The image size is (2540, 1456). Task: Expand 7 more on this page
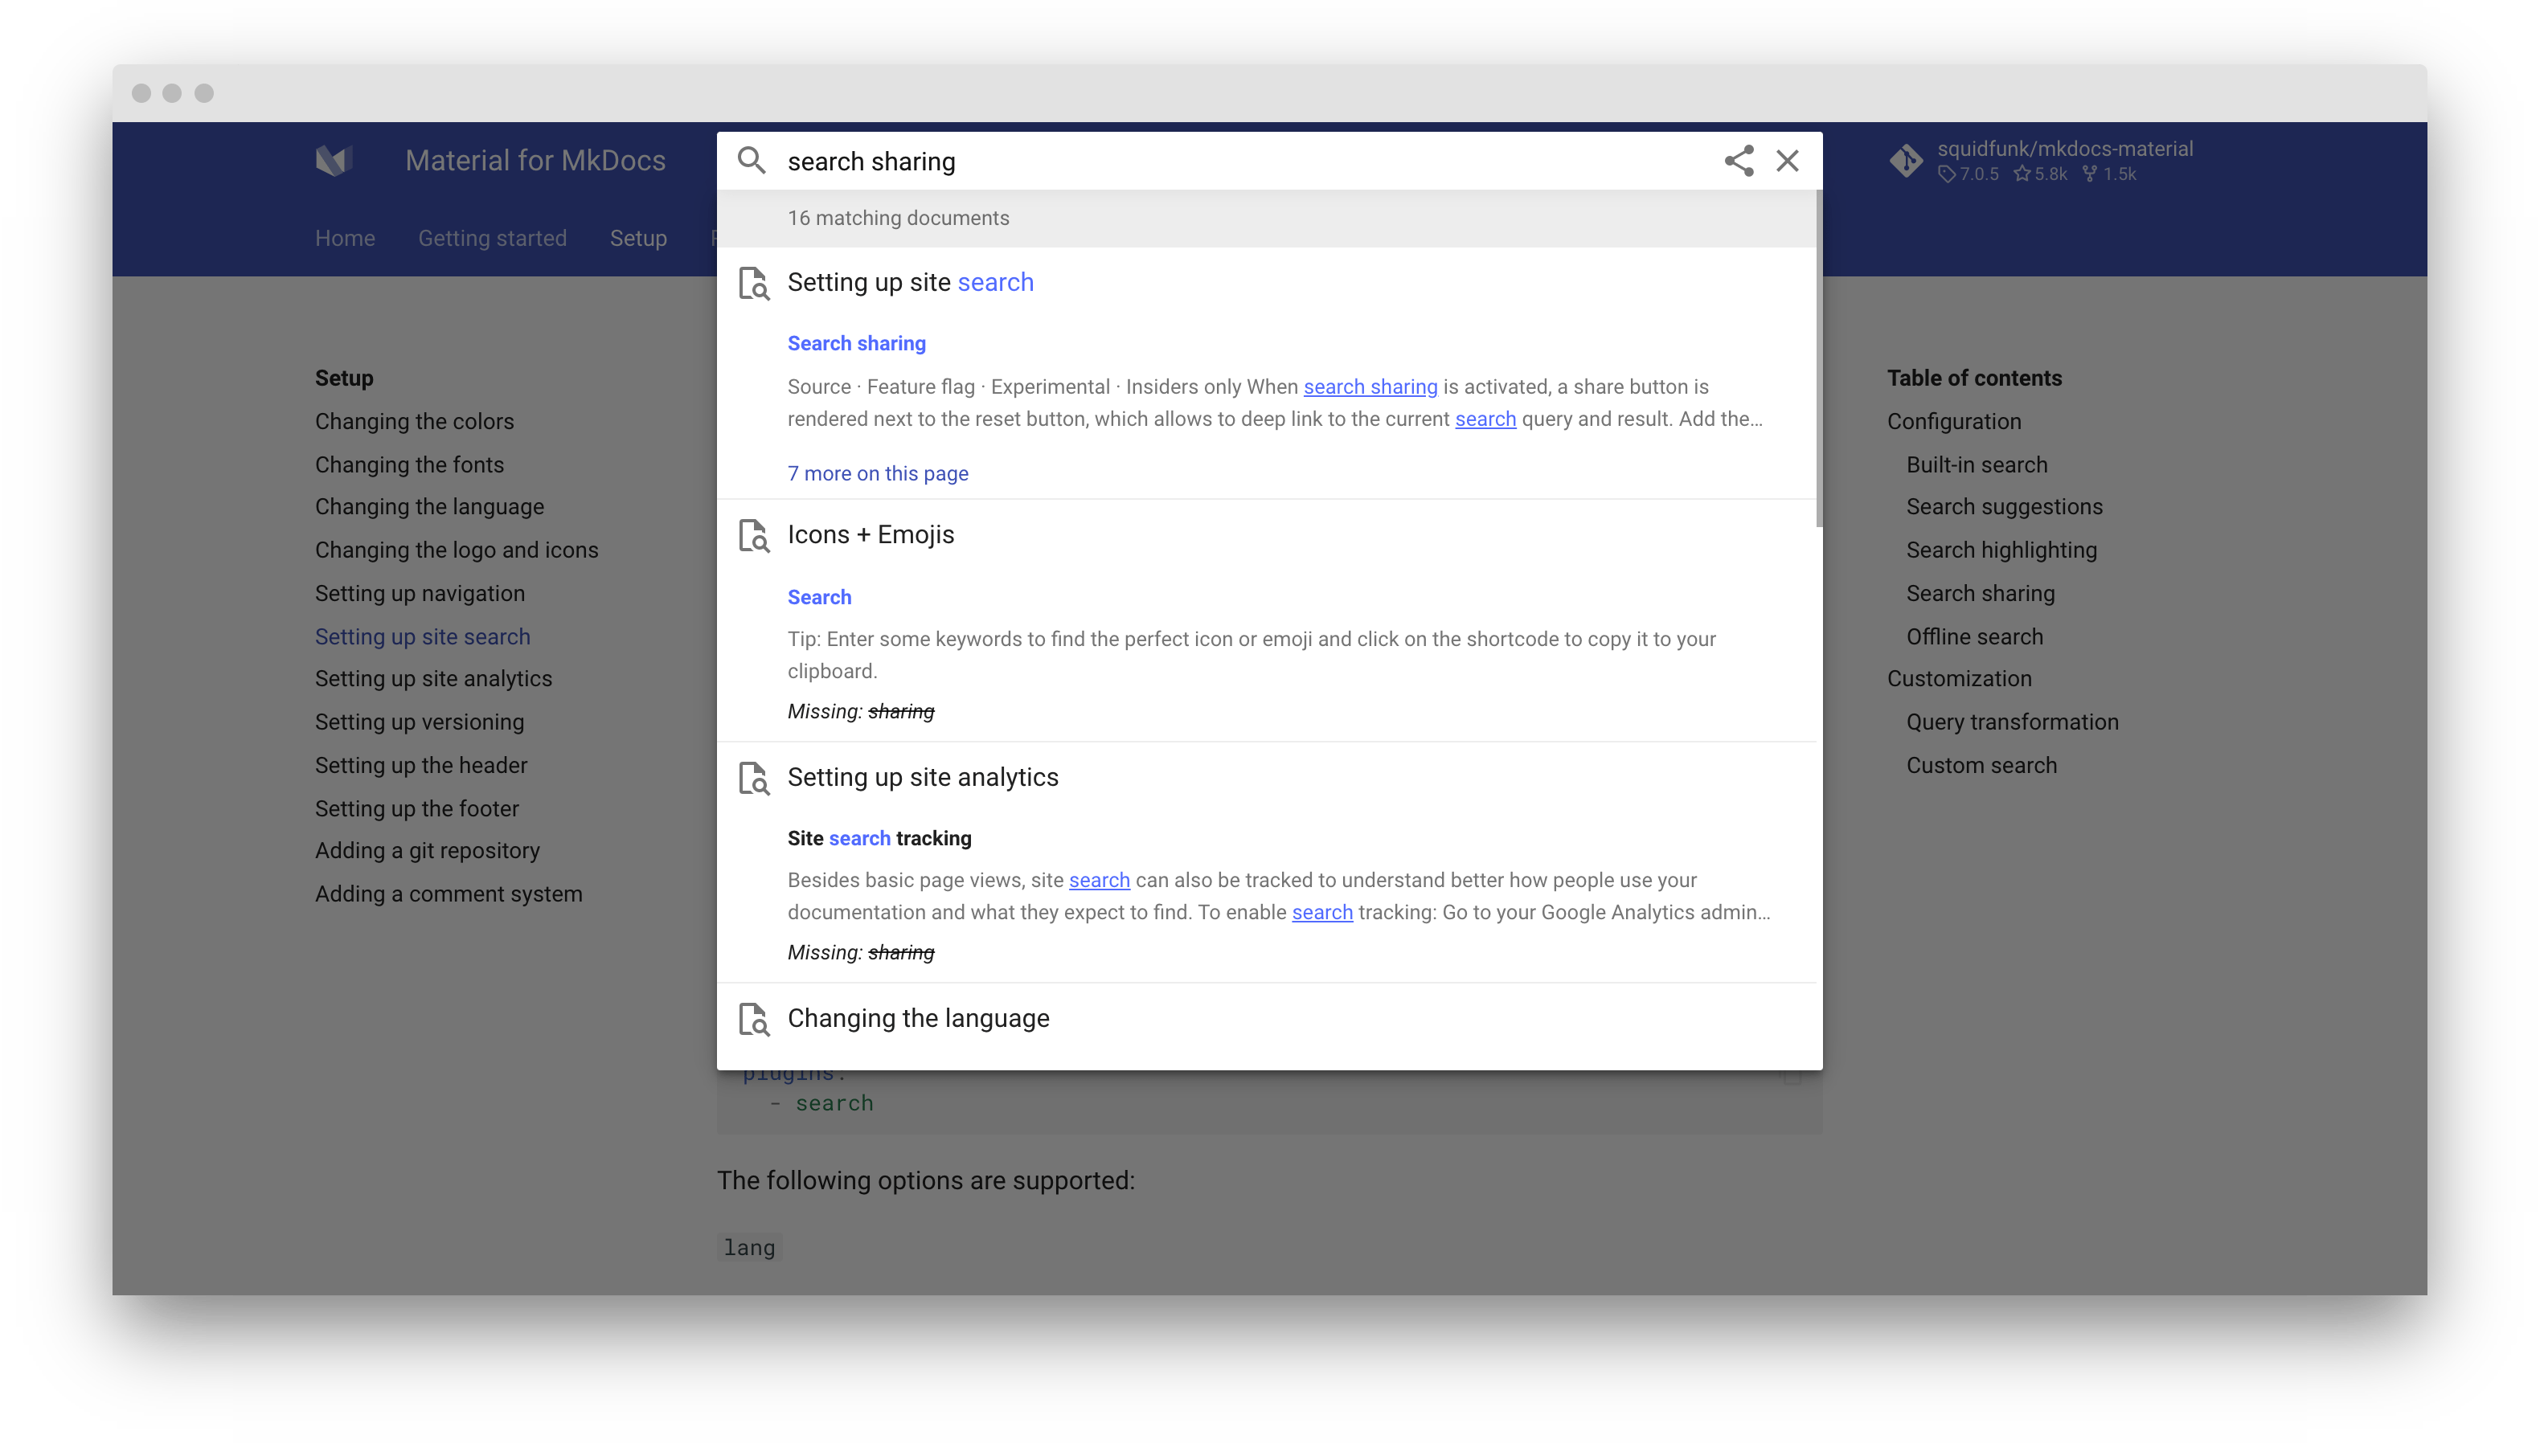pyautogui.click(x=878, y=472)
